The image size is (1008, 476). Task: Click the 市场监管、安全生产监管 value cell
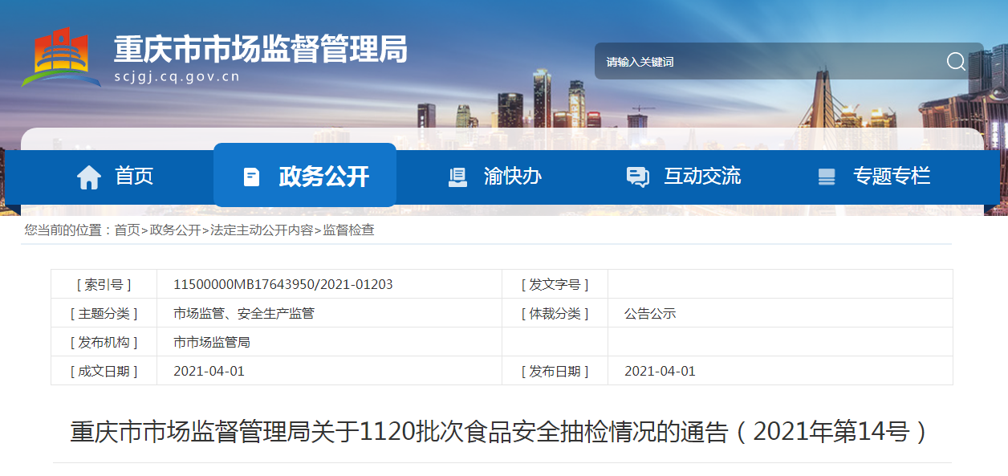[329, 313]
